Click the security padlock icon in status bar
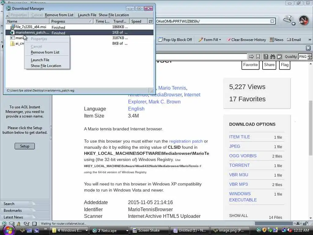The width and height of the screenshot is (313, 235). click(305, 223)
